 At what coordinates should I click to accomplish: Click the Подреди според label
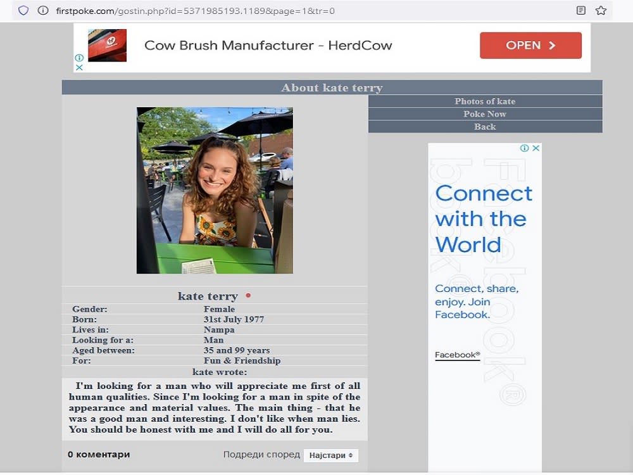click(x=261, y=454)
